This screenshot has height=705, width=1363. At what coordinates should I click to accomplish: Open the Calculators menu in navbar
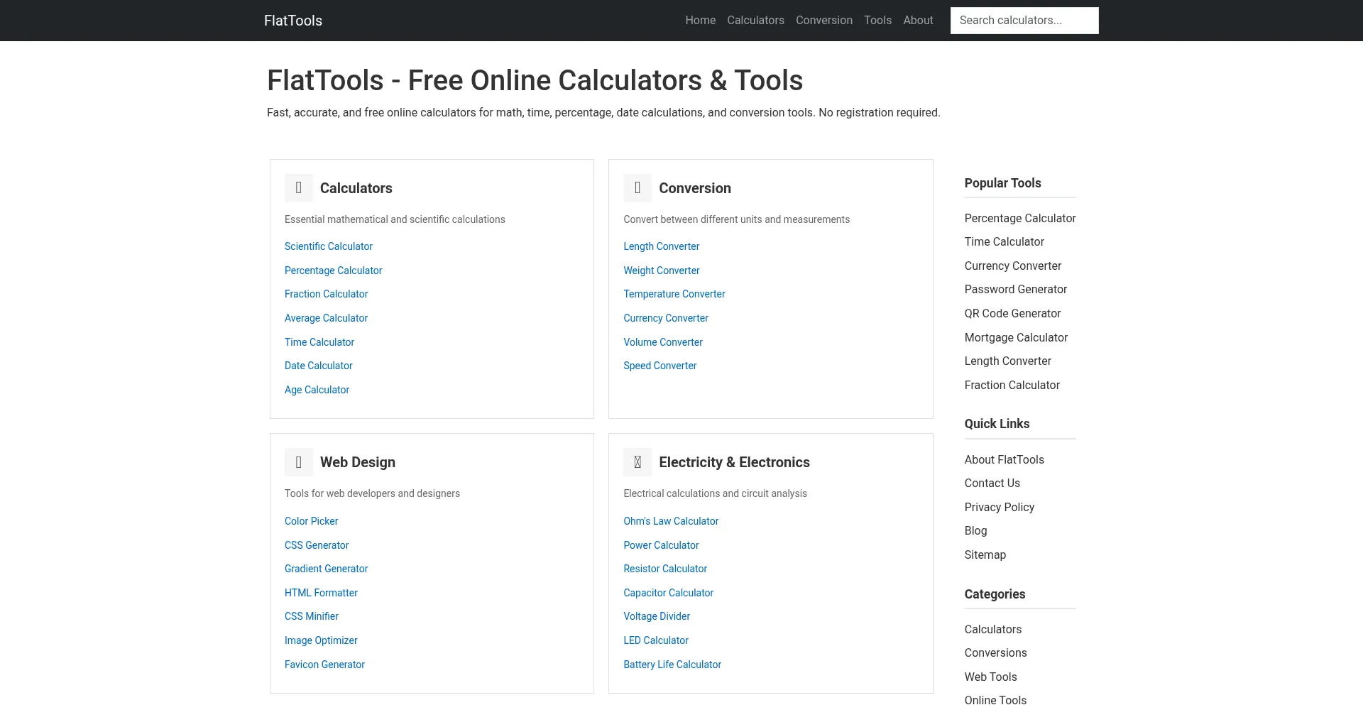755,21
